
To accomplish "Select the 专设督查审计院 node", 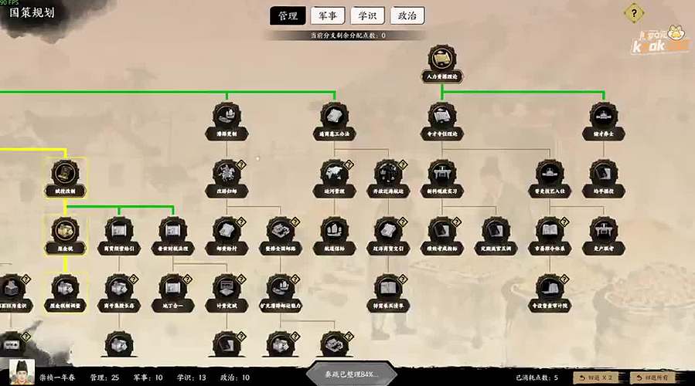I will point(550,293).
